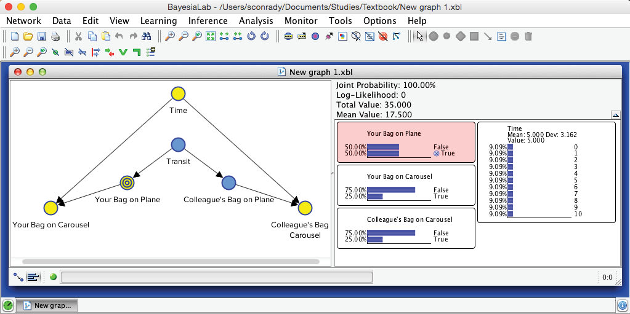Click the paste clipboard icon
This screenshot has height=314, width=630.
(106, 36)
